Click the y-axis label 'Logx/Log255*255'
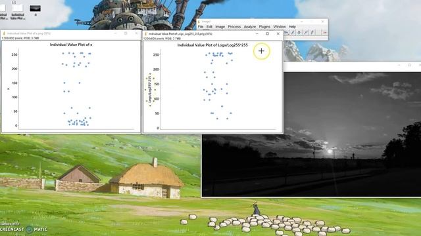This screenshot has height=236, width=421. click(150, 90)
